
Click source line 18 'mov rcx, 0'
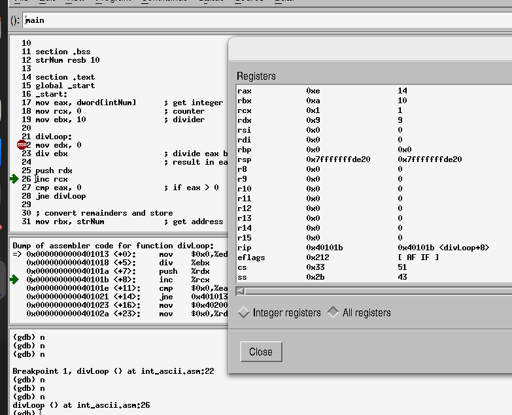click(58, 111)
